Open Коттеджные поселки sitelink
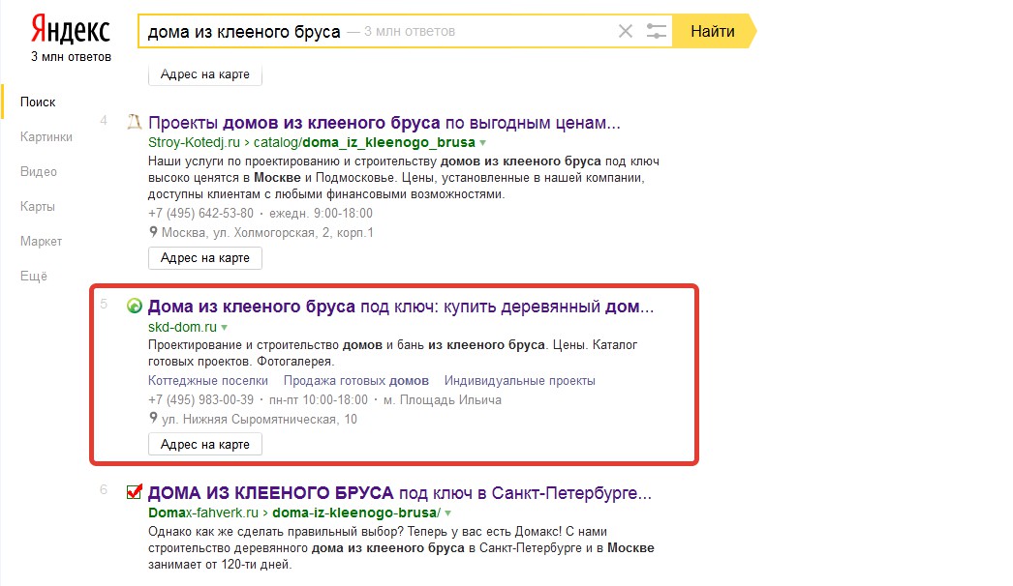 pos(208,381)
